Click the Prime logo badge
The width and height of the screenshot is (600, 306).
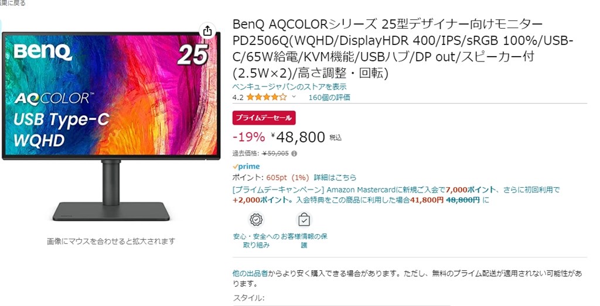click(x=247, y=167)
